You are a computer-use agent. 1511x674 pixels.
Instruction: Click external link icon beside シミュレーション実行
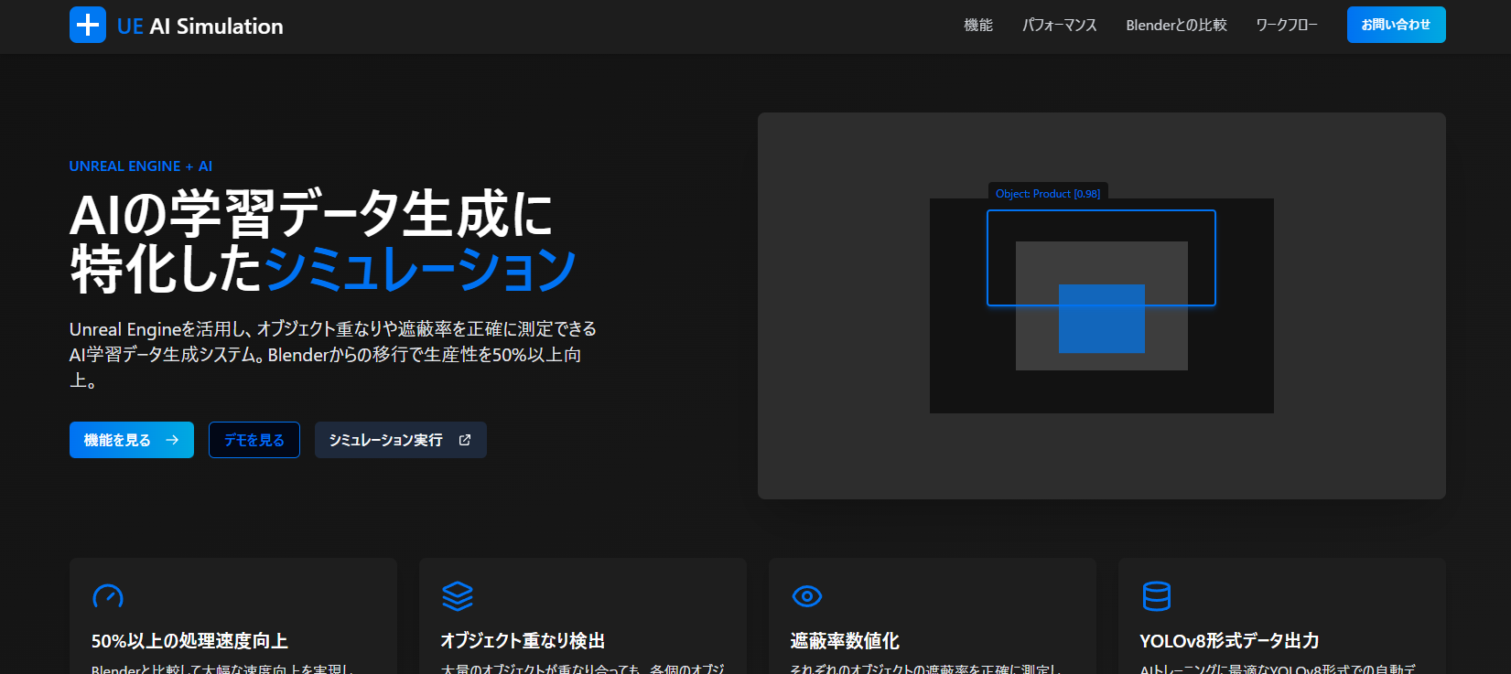pos(465,440)
